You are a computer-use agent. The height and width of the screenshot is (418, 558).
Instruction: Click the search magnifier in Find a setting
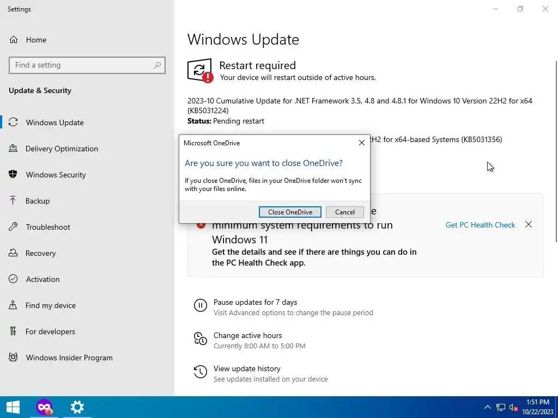tap(157, 65)
